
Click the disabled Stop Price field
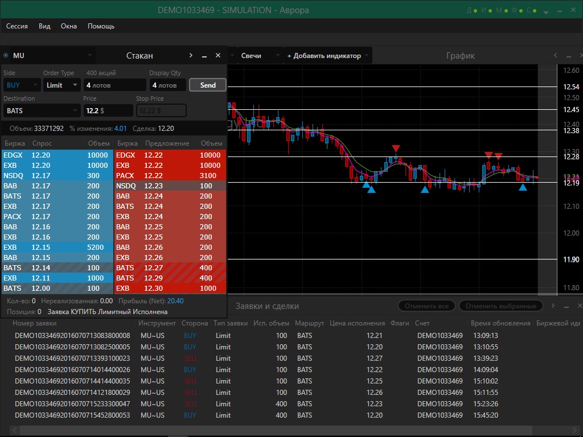click(161, 111)
